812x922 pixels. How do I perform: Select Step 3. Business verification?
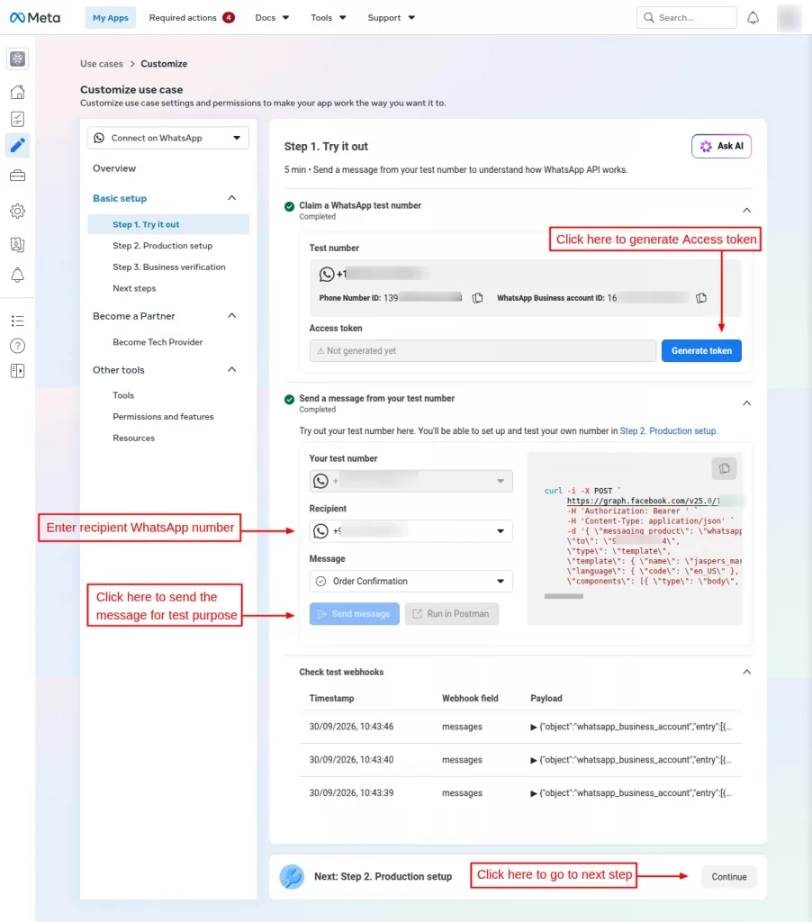(168, 267)
